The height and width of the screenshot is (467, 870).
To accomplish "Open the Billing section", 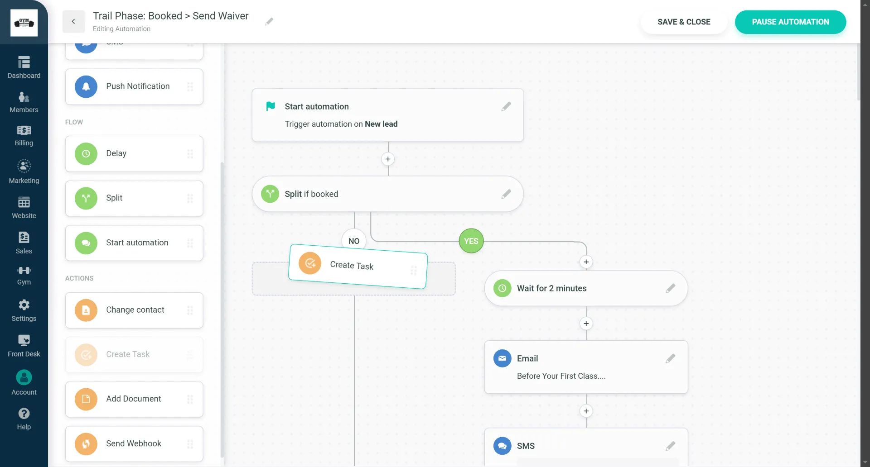I will tap(24, 136).
